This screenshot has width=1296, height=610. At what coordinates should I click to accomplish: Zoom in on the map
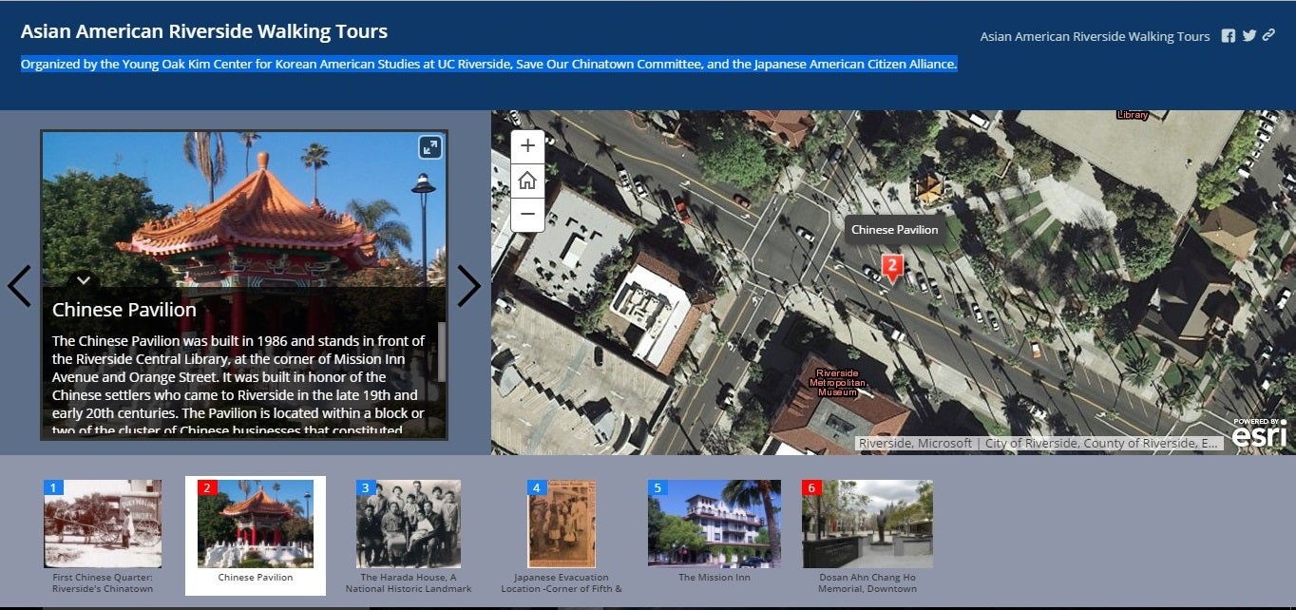(x=527, y=146)
